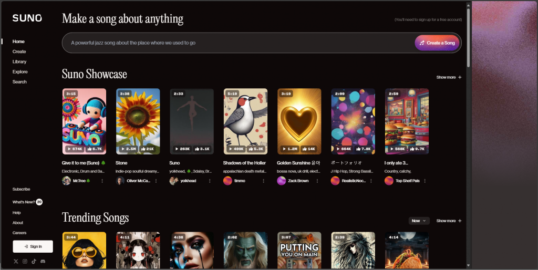Click timmo's gradient avatar
The width and height of the screenshot is (538, 270).
pos(228,181)
